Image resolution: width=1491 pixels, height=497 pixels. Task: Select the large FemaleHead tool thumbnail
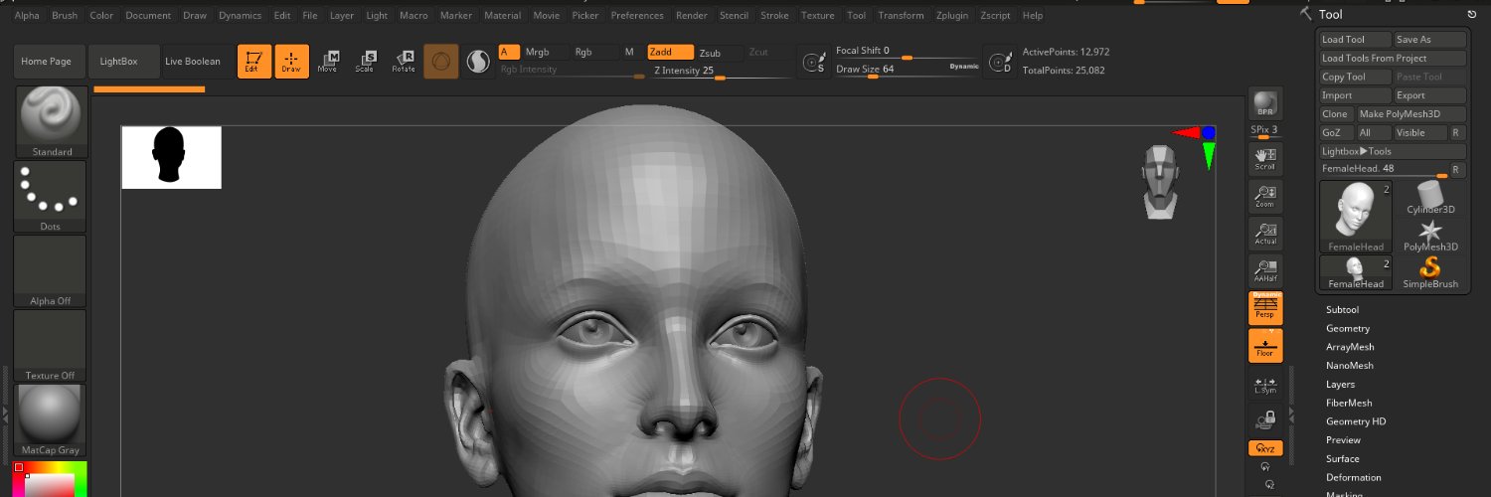pos(1356,217)
